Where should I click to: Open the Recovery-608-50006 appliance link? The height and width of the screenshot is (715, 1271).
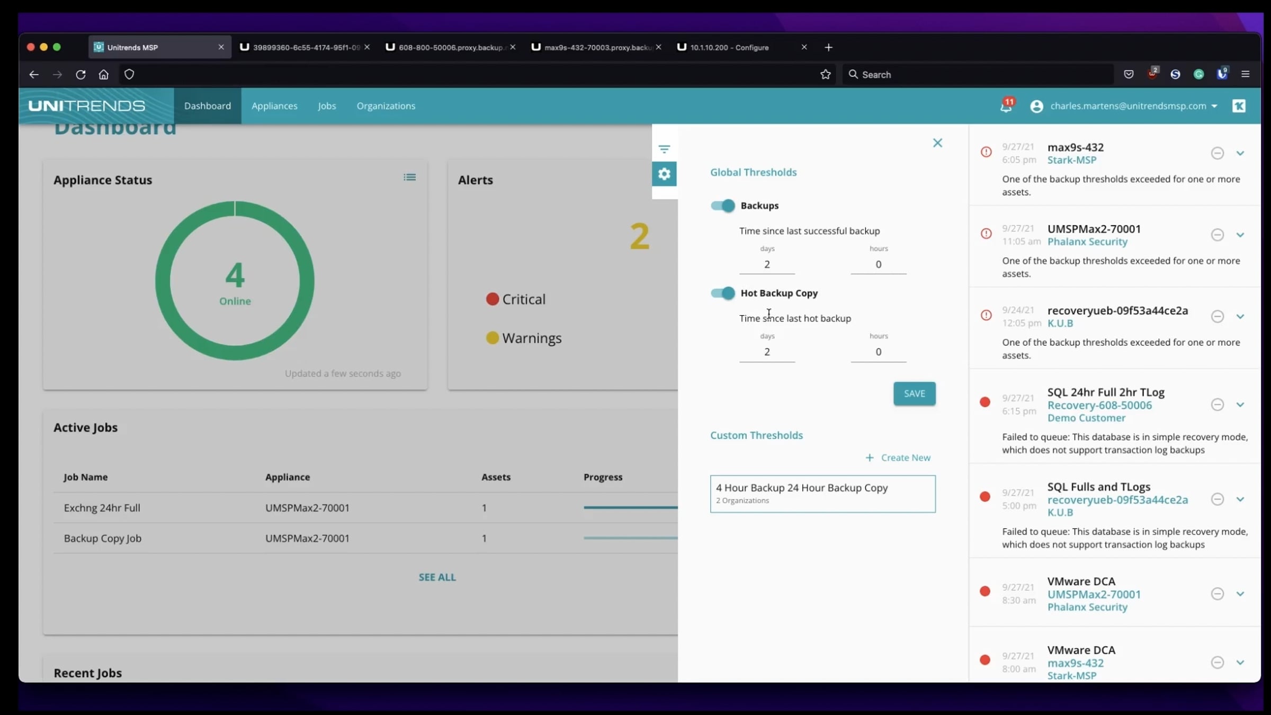pos(1099,405)
